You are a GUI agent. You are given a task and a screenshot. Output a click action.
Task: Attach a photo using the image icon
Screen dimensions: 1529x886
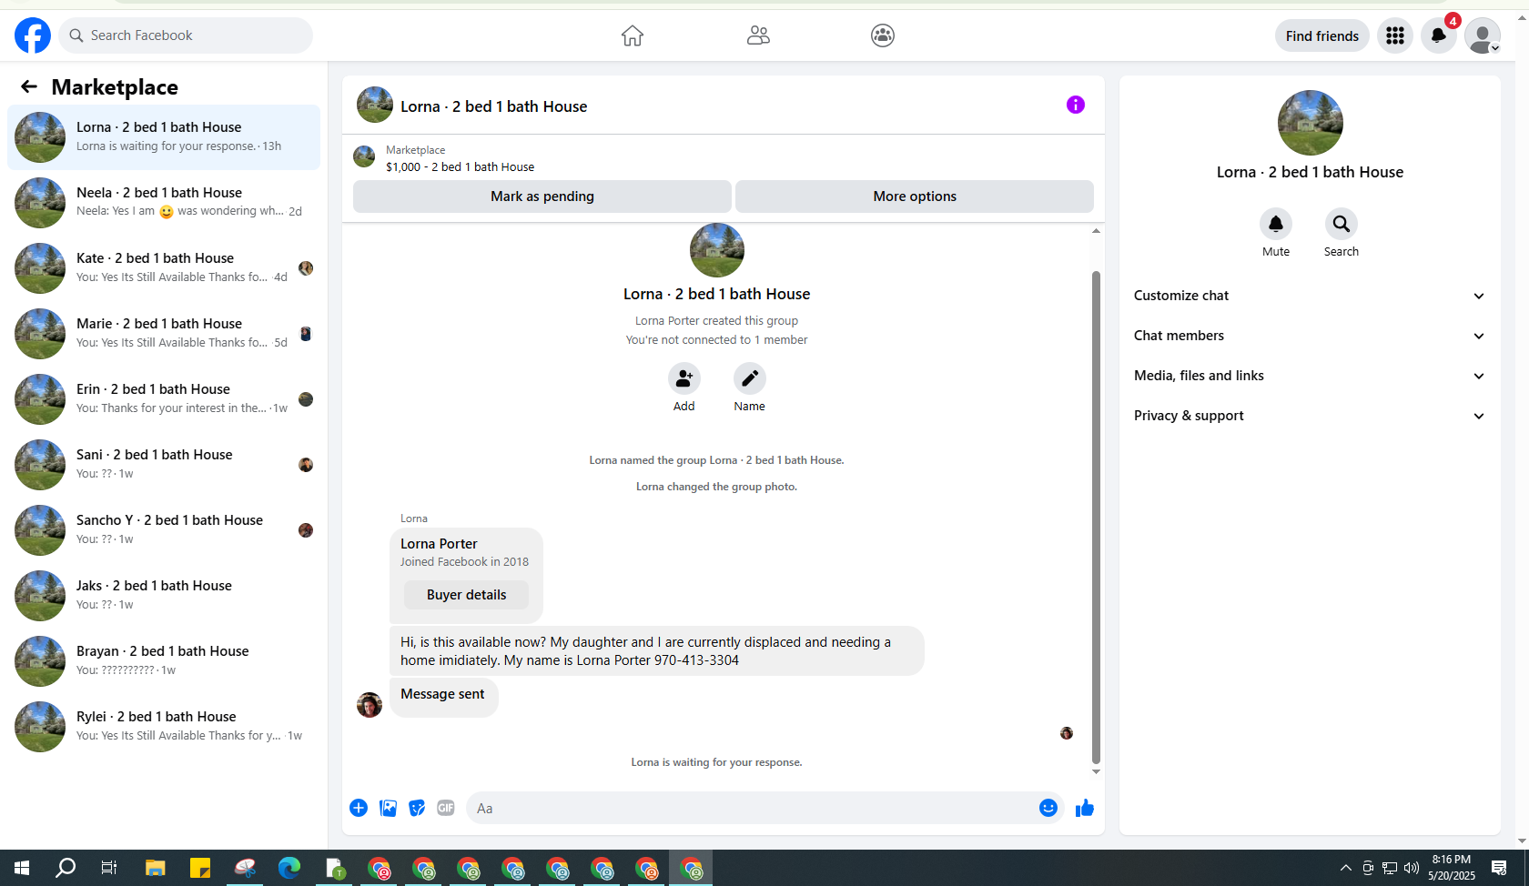click(x=388, y=808)
